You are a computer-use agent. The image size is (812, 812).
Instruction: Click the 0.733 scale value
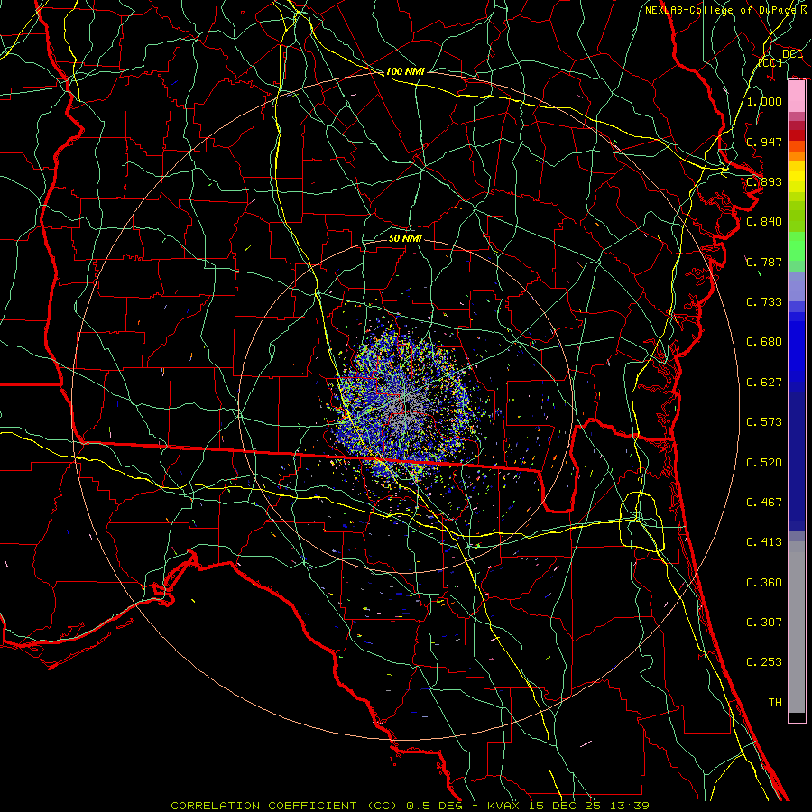[x=764, y=301]
